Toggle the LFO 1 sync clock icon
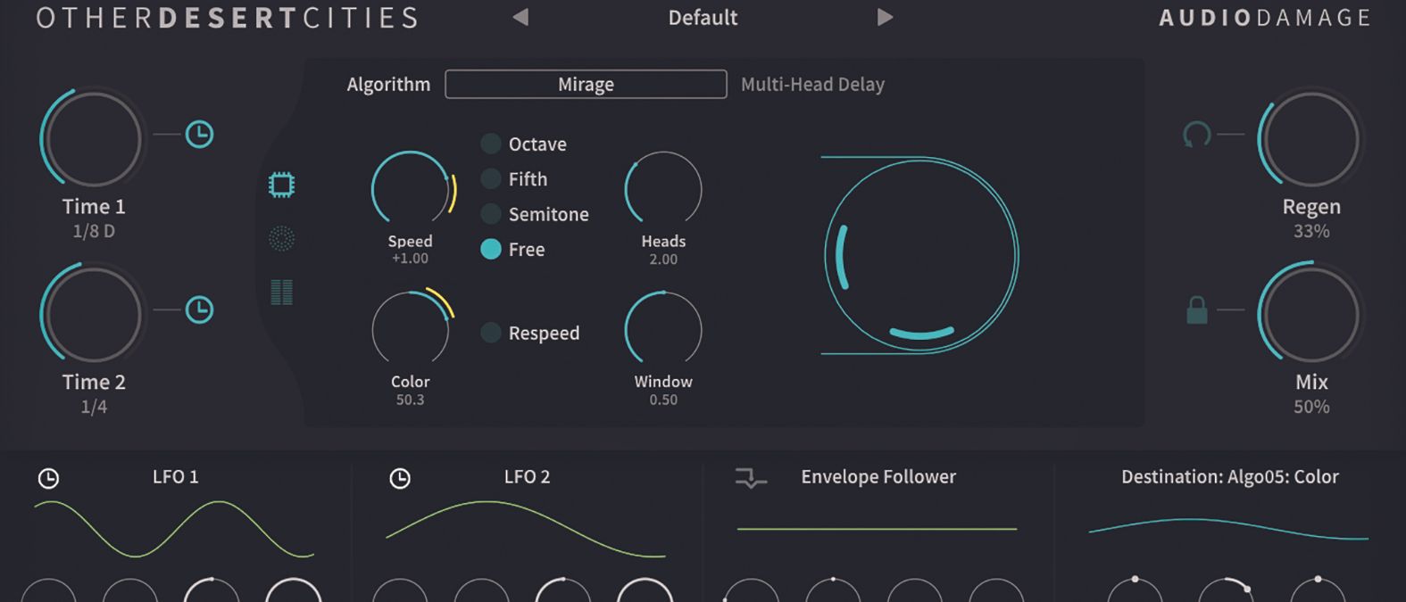1406x602 pixels. pos(48,478)
